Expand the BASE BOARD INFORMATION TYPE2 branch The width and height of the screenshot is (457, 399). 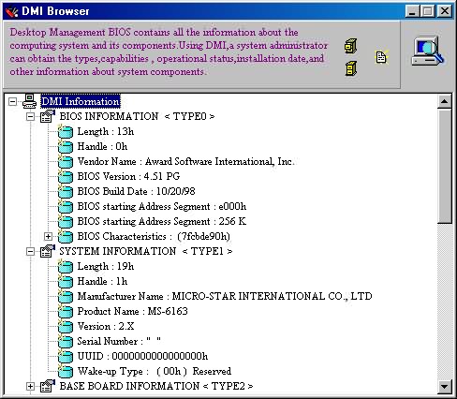coord(30,386)
